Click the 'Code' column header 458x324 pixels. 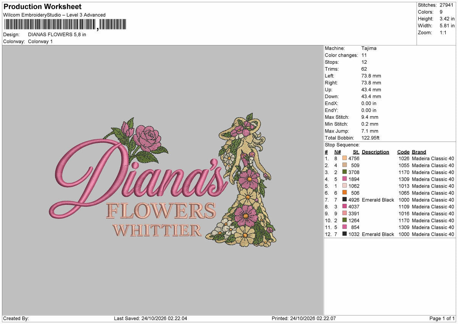pyautogui.click(x=403, y=152)
